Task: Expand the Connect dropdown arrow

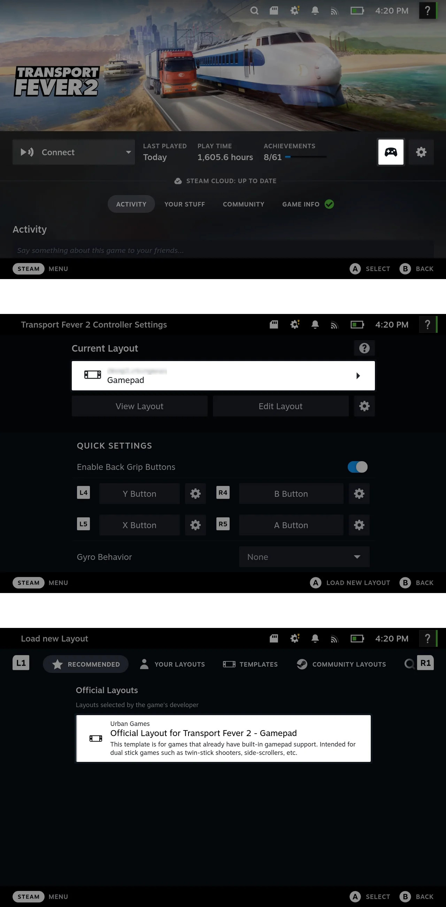Action: pos(128,152)
